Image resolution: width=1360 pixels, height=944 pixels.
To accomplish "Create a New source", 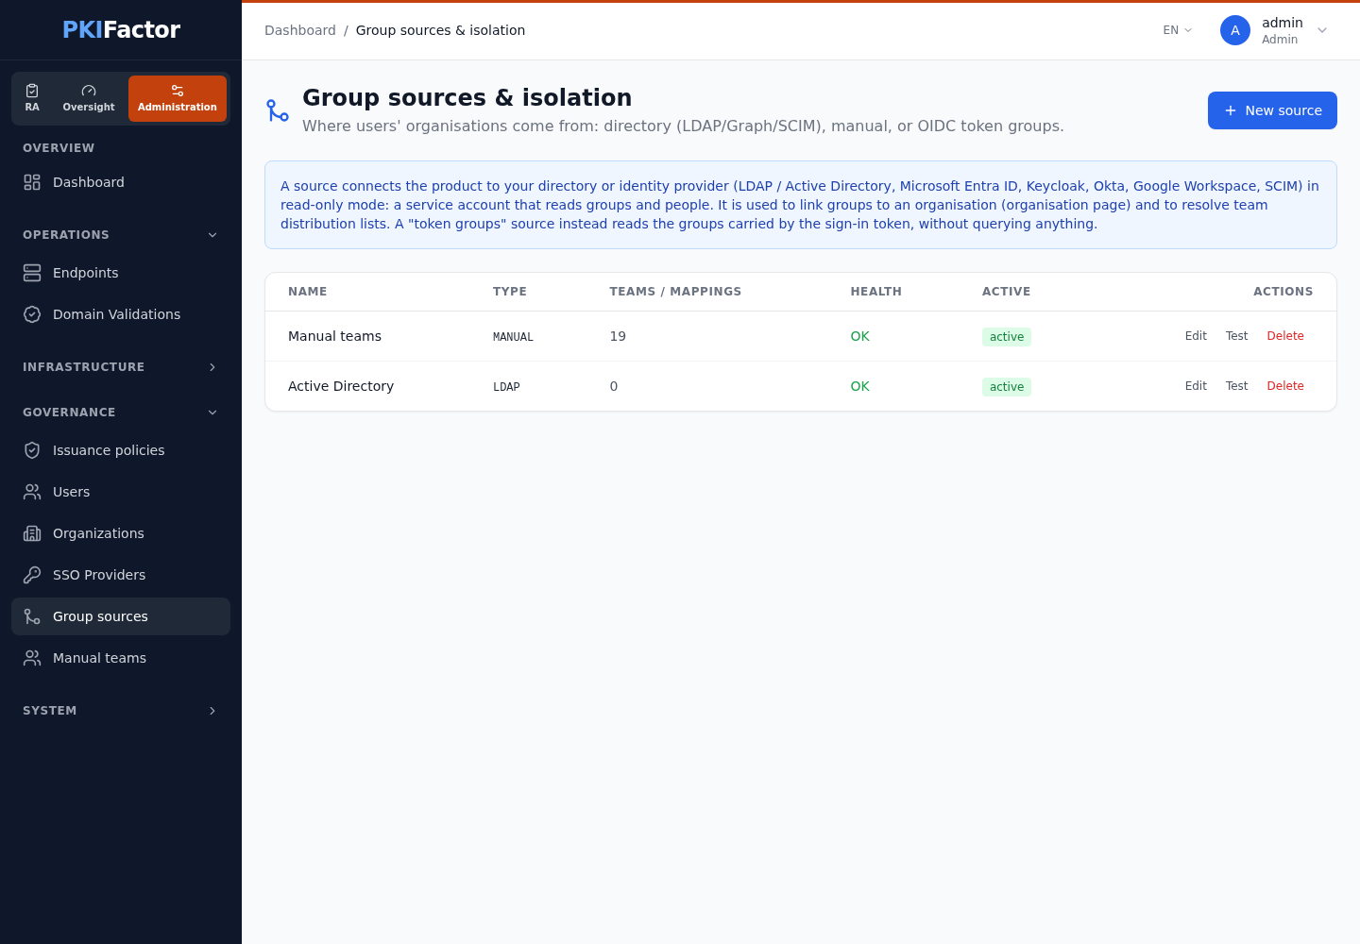I will click(x=1272, y=110).
